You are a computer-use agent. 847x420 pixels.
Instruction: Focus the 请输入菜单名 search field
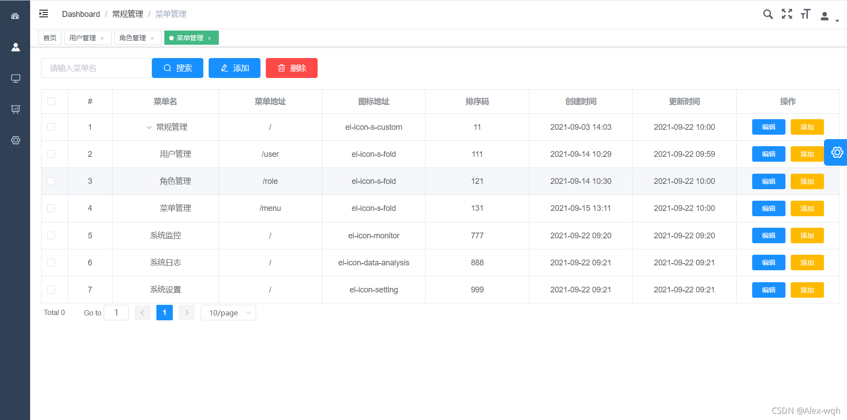point(97,68)
